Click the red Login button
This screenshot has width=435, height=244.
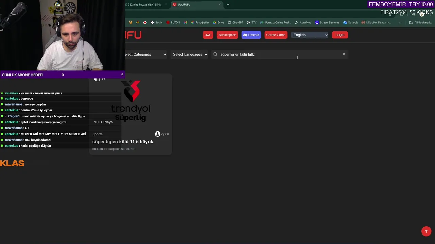(340, 35)
